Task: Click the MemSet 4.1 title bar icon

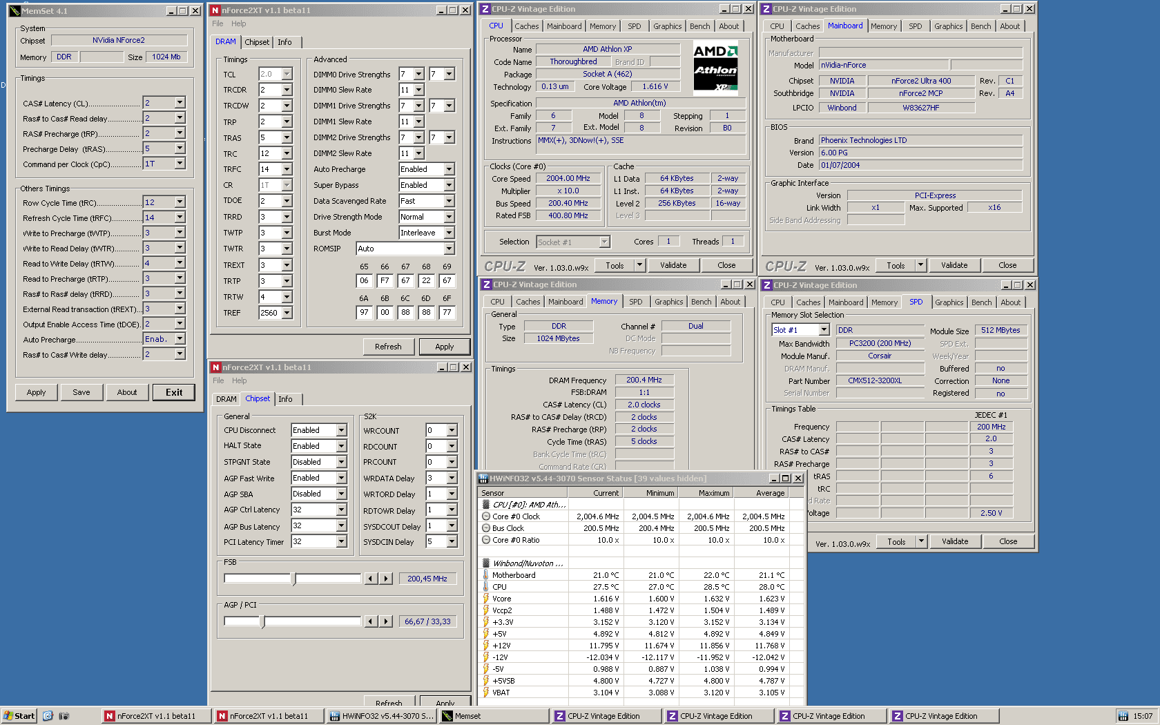Action: (x=15, y=11)
